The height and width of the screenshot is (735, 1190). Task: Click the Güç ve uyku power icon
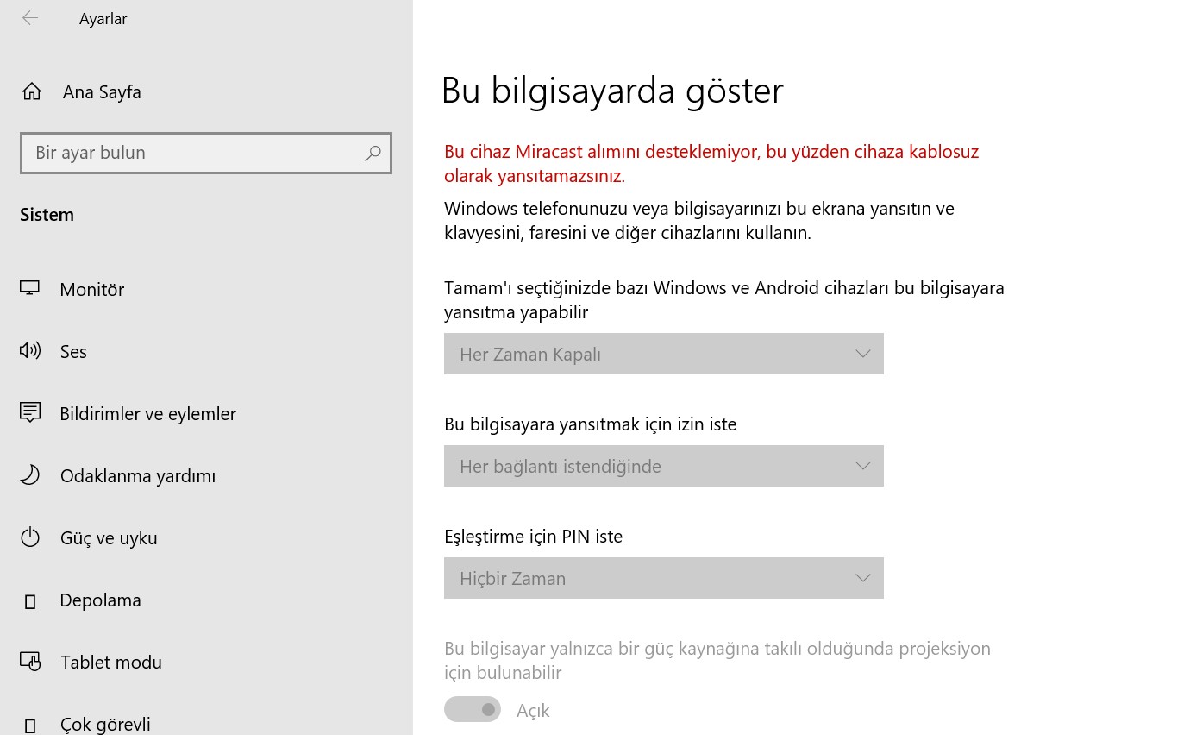click(x=30, y=537)
